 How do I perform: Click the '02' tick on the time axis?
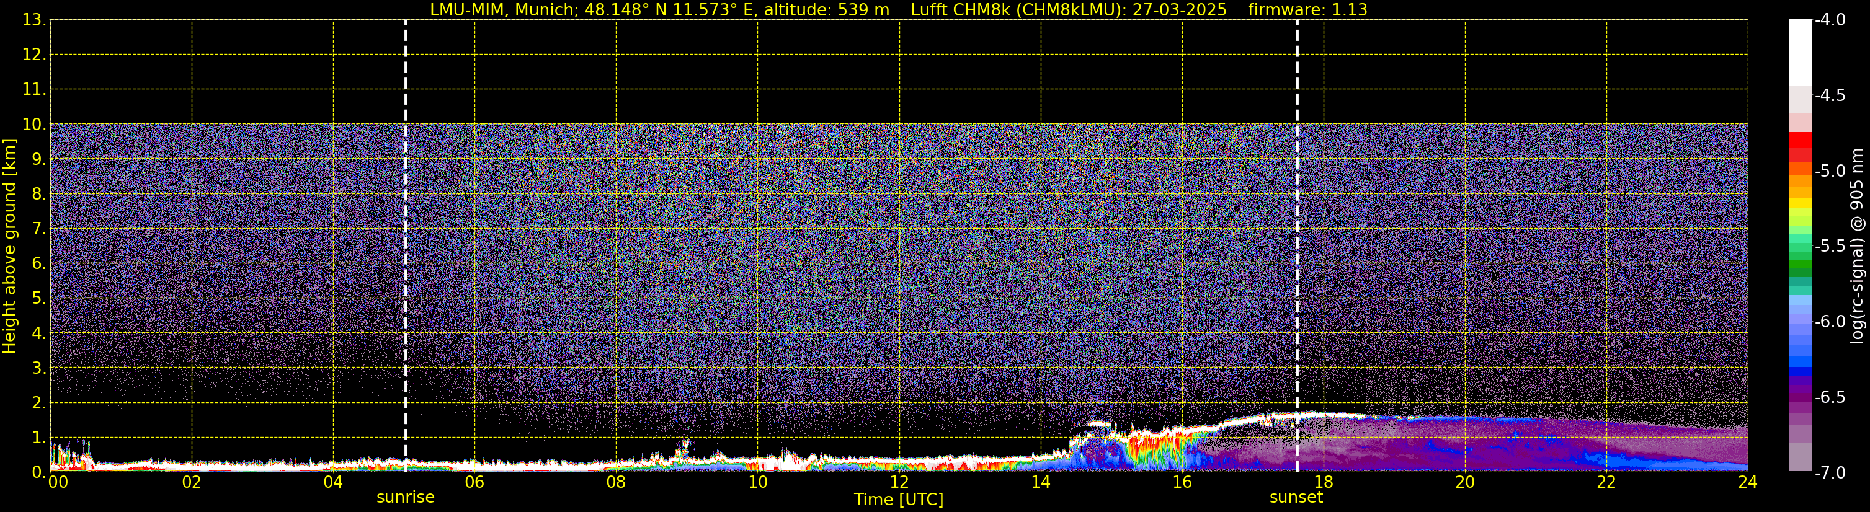192,482
